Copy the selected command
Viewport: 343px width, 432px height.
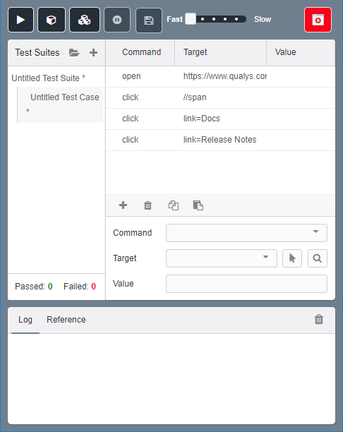(174, 205)
